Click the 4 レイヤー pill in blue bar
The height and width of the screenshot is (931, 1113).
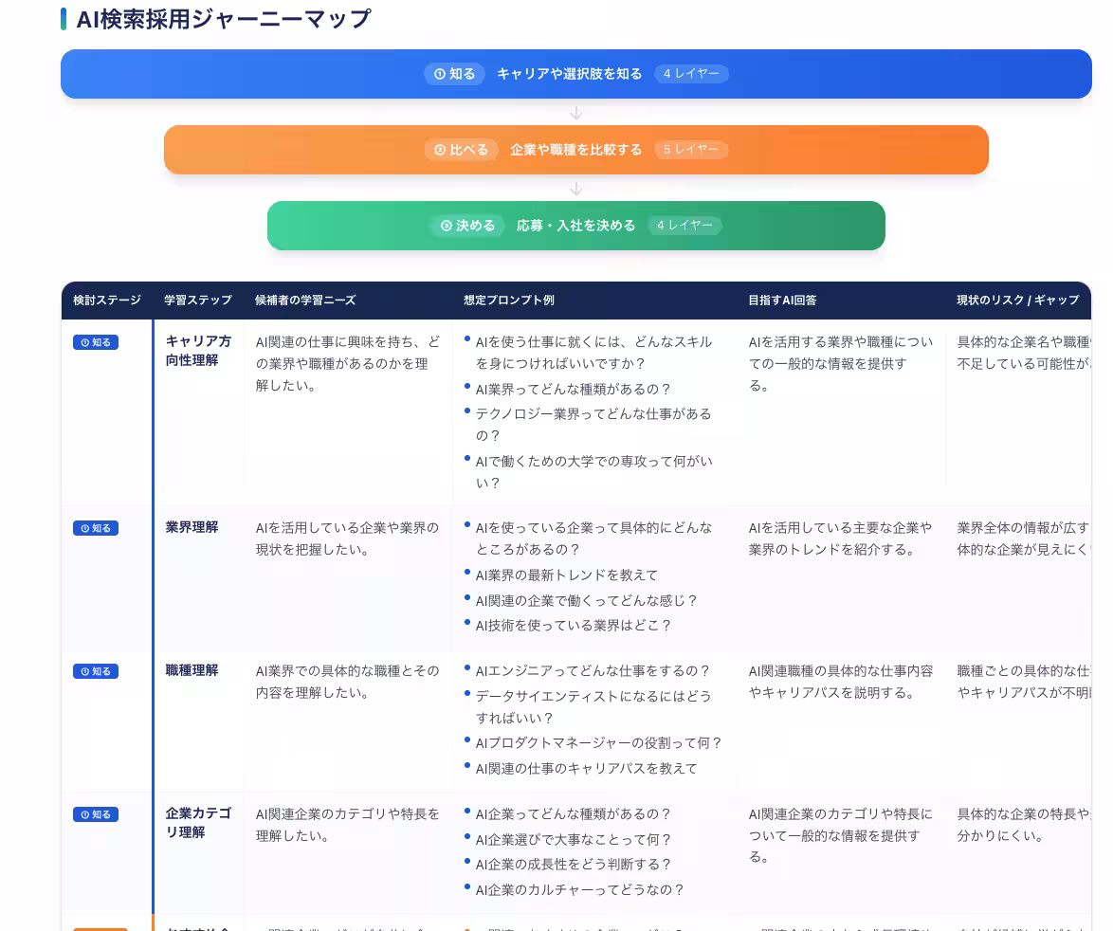(691, 74)
